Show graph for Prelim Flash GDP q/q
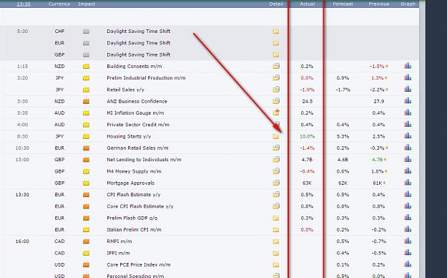Viewport: 447px width, 278px height. tap(408, 218)
